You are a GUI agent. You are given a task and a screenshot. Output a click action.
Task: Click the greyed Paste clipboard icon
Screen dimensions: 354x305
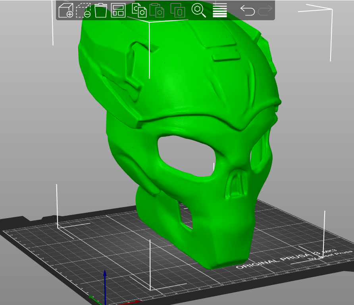click(157, 10)
